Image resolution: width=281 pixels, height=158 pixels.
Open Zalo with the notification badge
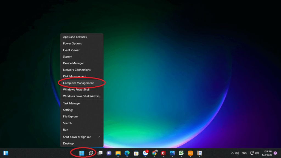(x=145, y=153)
